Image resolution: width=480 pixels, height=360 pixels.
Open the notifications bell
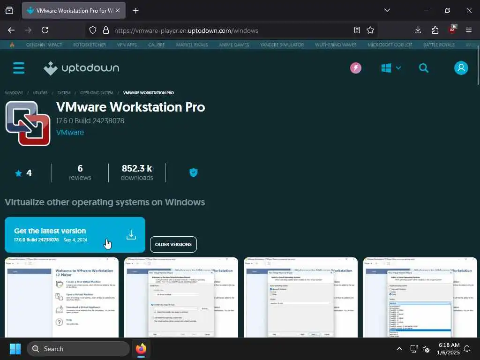click(x=467, y=349)
